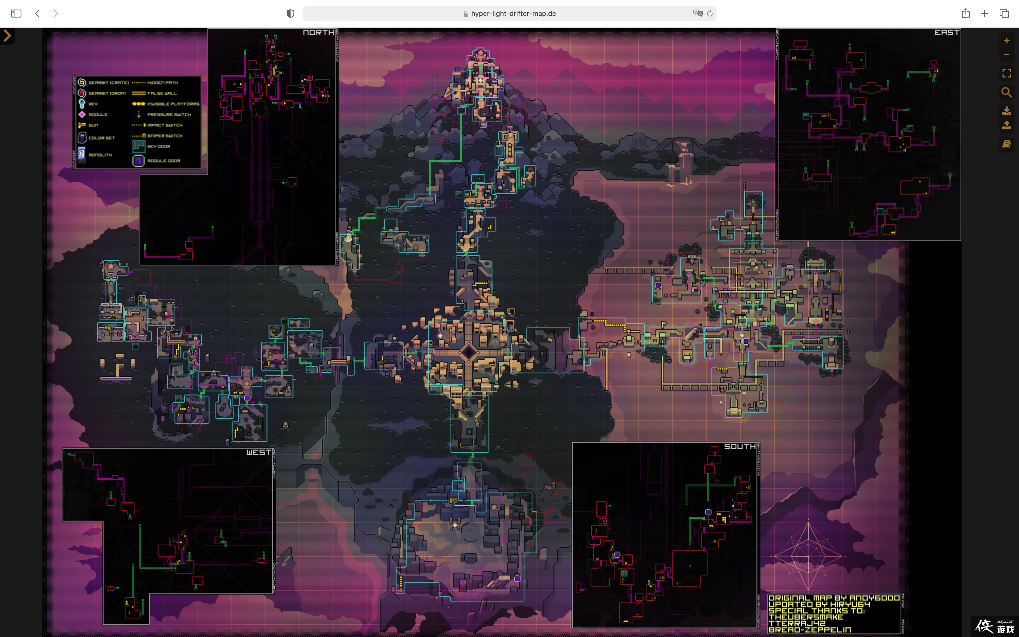This screenshot has width=1019, height=637.
Task: Open the South underground inset map
Action: click(x=665, y=535)
